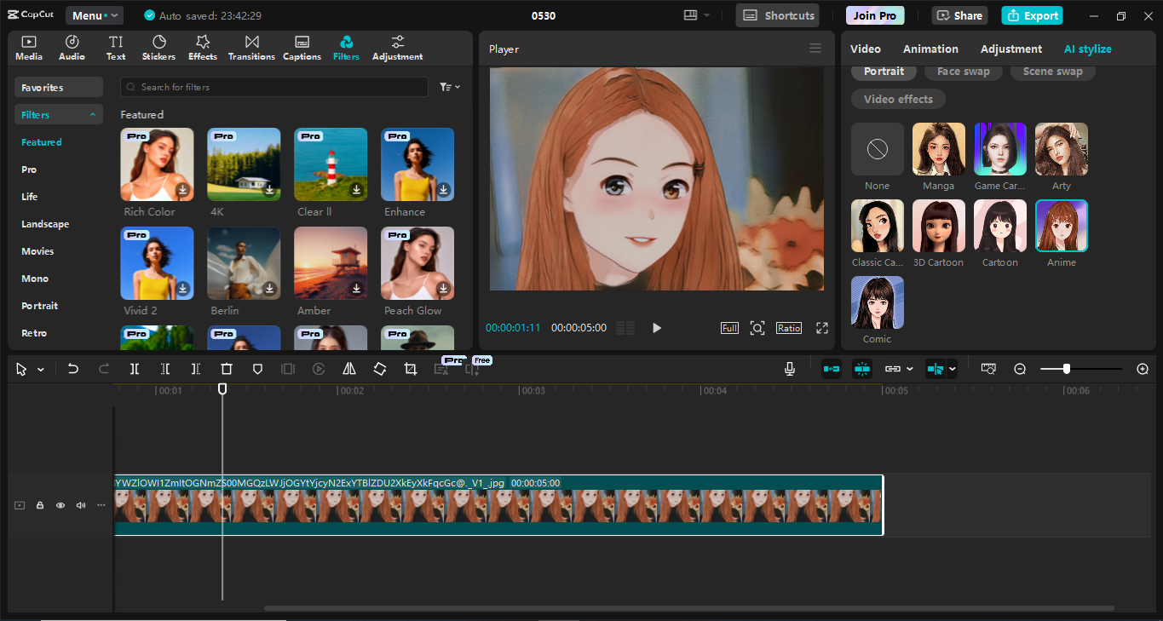The width and height of the screenshot is (1163, 621).
Task: Select the 3D Cartoon style thumbnail
Action: [x=938, y=225]
